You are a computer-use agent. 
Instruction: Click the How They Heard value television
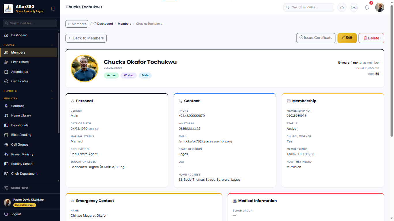click(x=294, y=167)
